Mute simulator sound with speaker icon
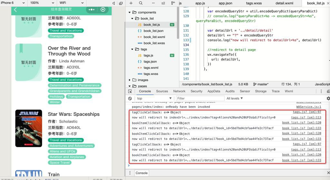This screenshot has width=330, height=180. tap(114, 3)
